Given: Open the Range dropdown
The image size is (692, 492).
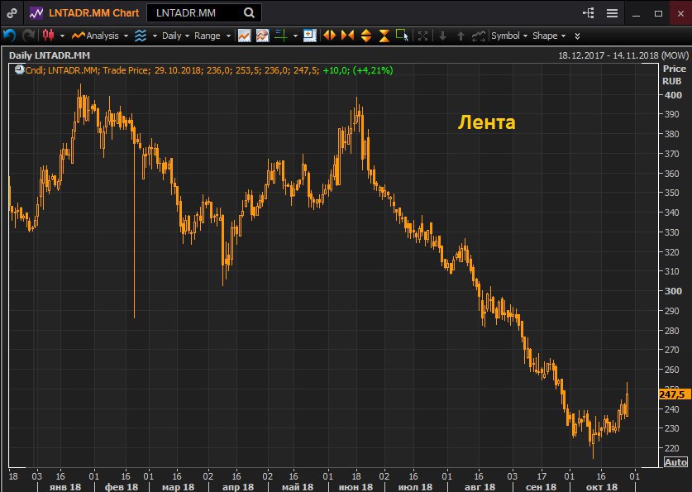Looking at the screenshot, I should 212,36.
